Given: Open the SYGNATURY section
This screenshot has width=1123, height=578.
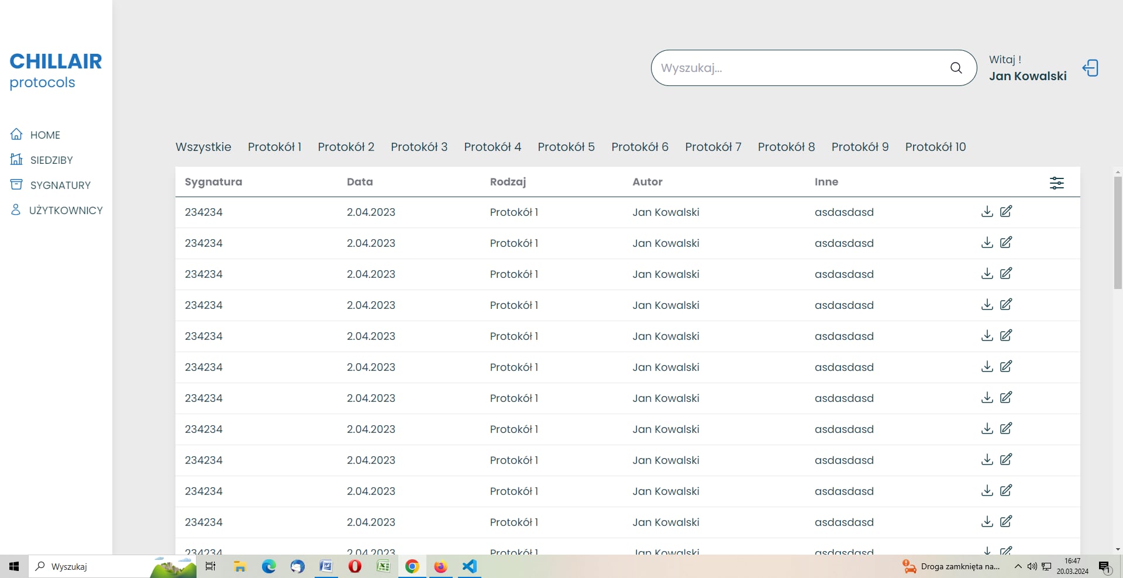Looking at the screenshot, I should click(x=51, y=185).
